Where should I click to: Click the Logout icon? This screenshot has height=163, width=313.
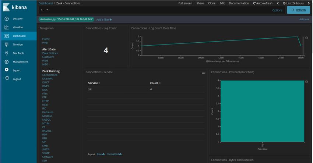[7, 78]
